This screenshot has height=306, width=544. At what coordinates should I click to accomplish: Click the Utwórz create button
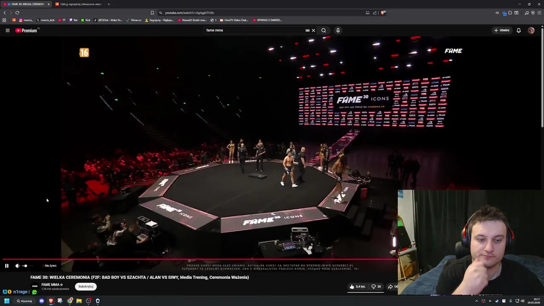(501, 30)
